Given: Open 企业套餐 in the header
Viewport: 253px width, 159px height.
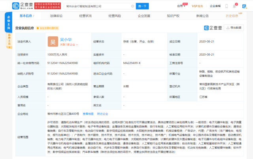Looking at the screenshot, I should pos(215,6).
